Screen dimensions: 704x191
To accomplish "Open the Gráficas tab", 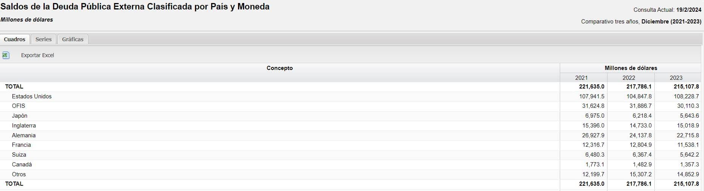I will pos(73,39).
